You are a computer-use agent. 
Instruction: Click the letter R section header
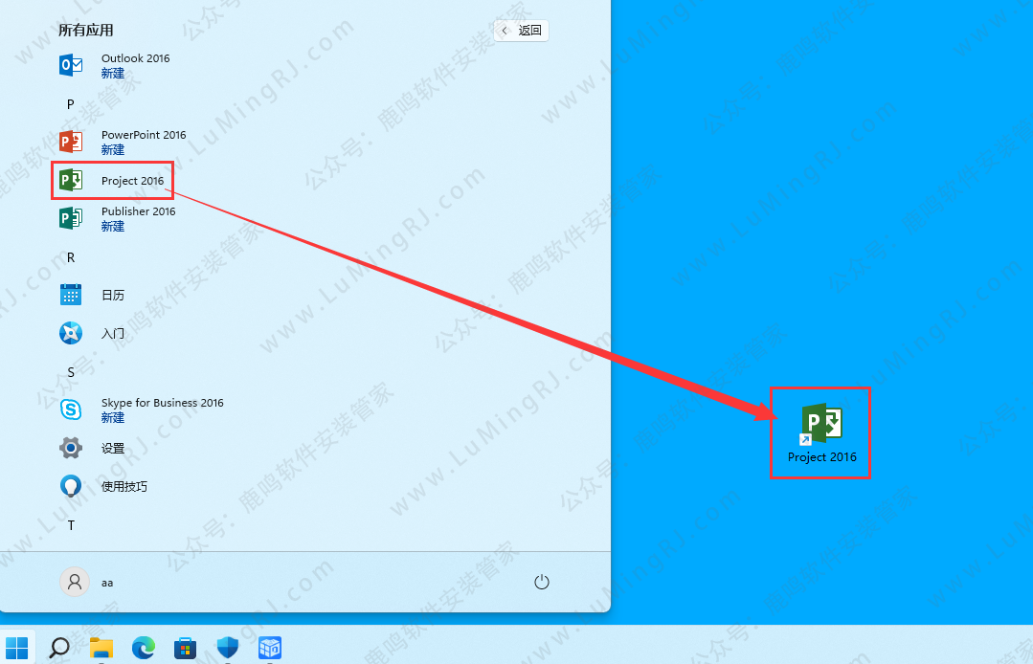pyautogui.click(x=71, y=257)
